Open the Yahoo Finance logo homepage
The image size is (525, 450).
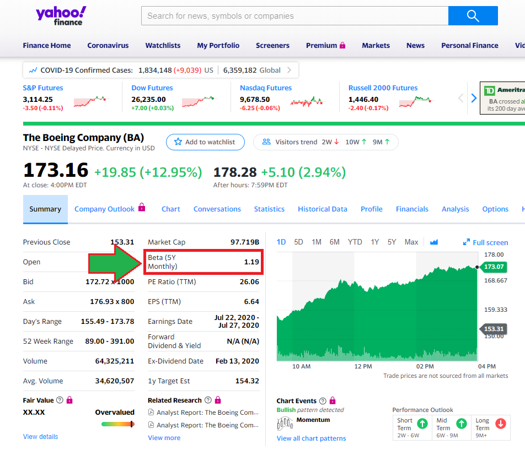click(61, 16)
